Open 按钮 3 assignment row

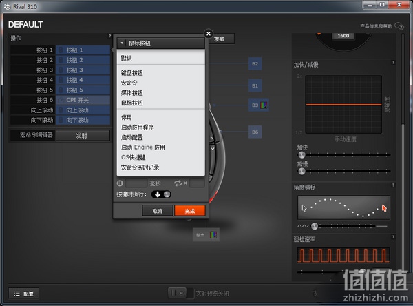(x=83, y=70)
